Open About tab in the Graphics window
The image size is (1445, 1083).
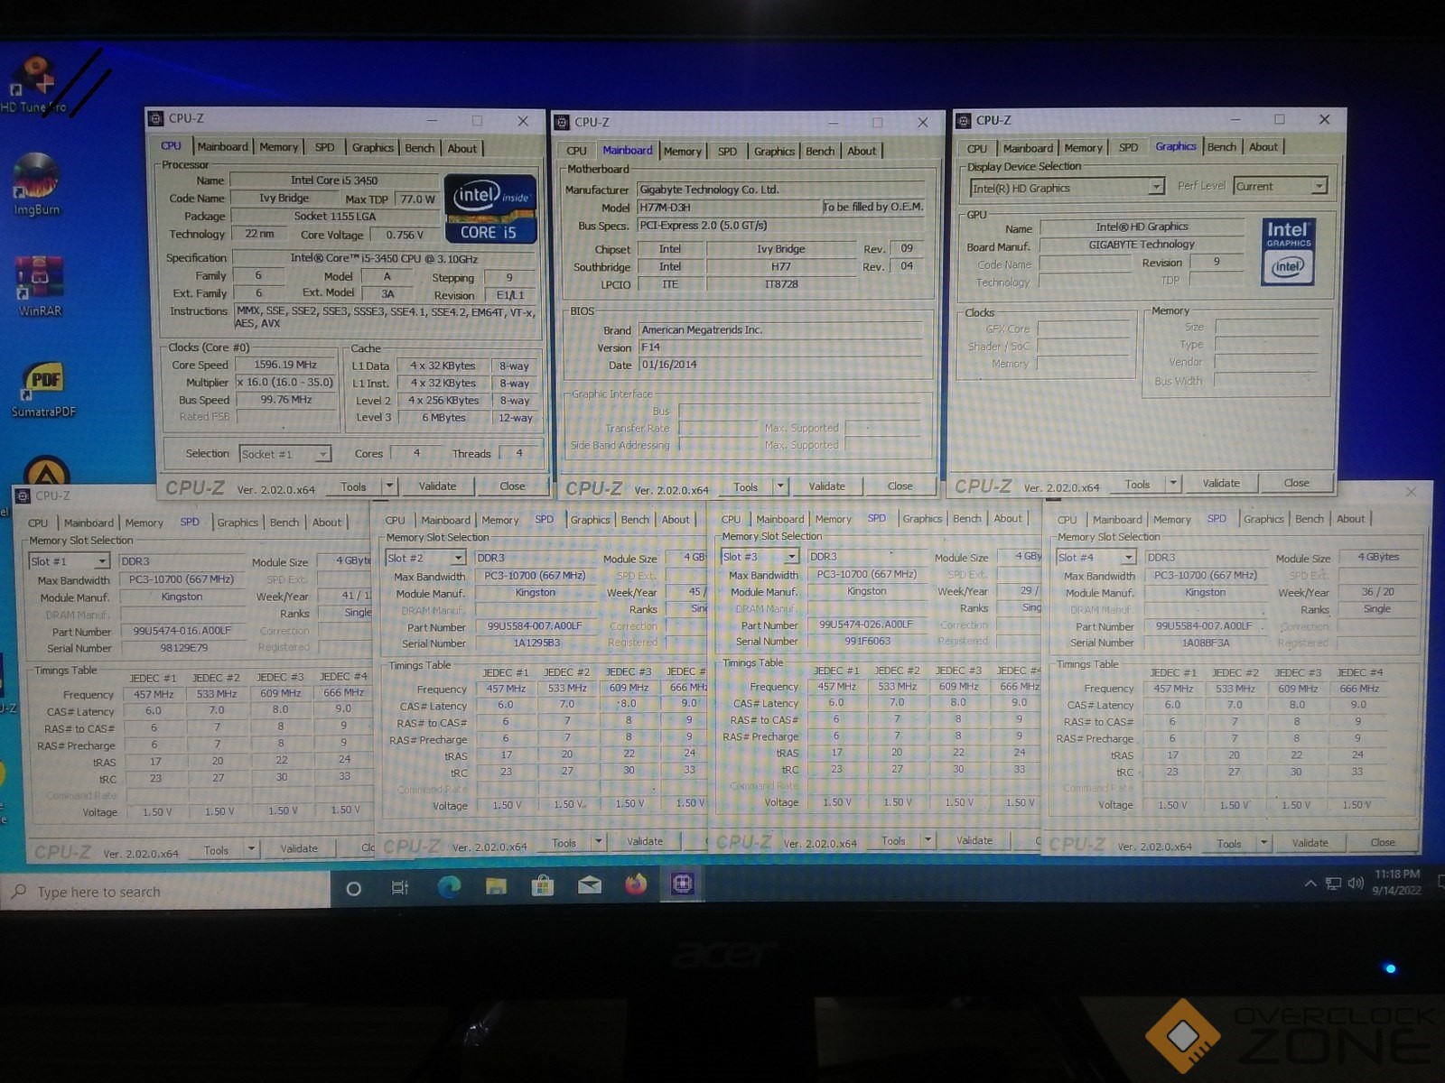pyautogui.click(x=1263, y=147)
